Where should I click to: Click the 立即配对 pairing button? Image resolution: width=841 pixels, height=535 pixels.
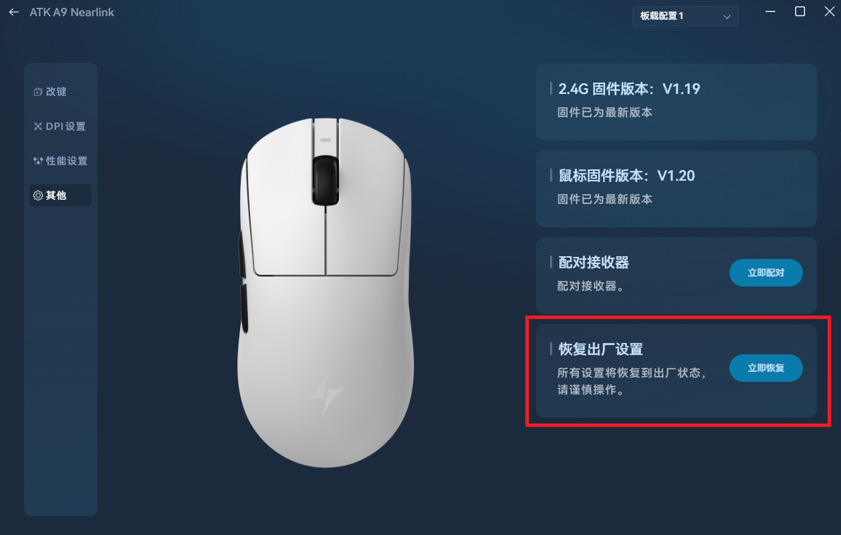[765, 273]
